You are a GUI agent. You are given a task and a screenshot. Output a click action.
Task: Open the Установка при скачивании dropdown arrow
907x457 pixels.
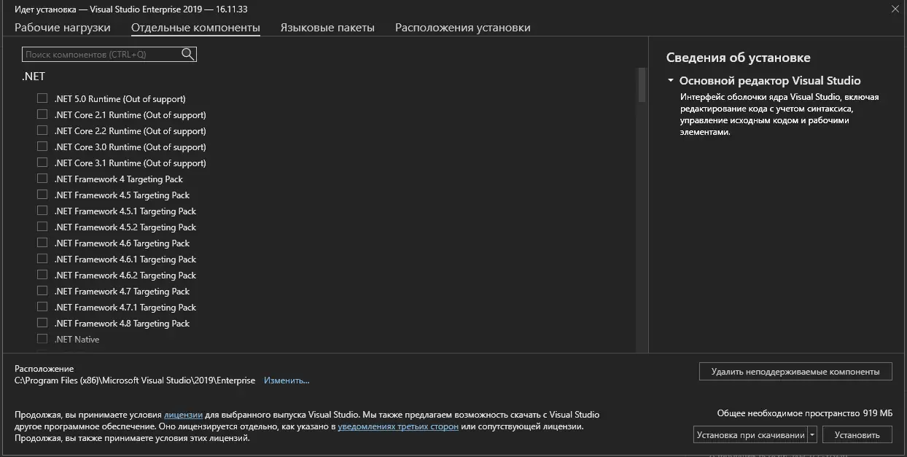point(811,434)
